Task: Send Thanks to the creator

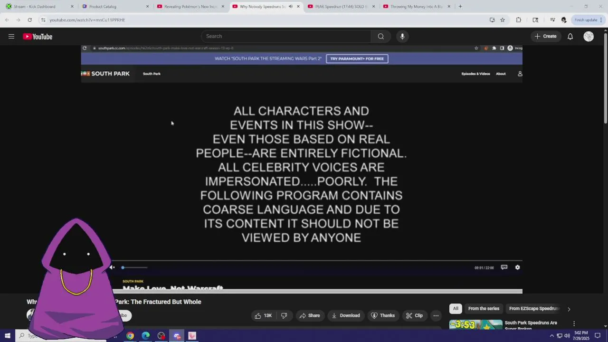Action: click(383, 315)
